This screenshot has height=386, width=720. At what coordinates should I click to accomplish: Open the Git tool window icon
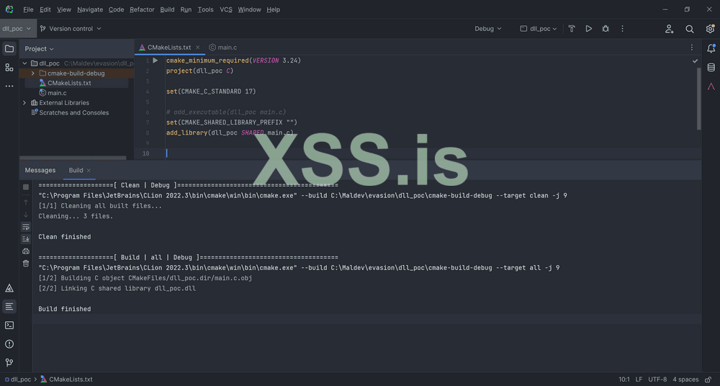tap(9, 362)
